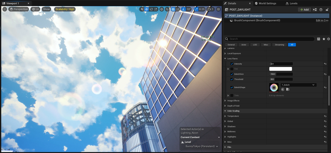Open the Levels tab
Viewport: 331px width, 153px height.
292,3
